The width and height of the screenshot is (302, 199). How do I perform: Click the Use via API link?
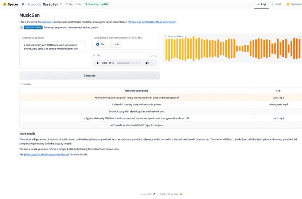(x=147, y=194)
